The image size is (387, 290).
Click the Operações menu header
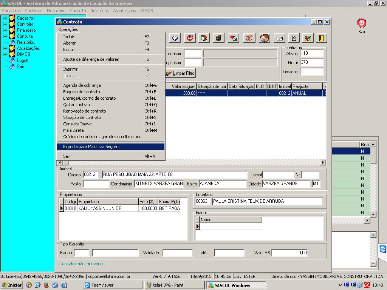tap(68, 29)
